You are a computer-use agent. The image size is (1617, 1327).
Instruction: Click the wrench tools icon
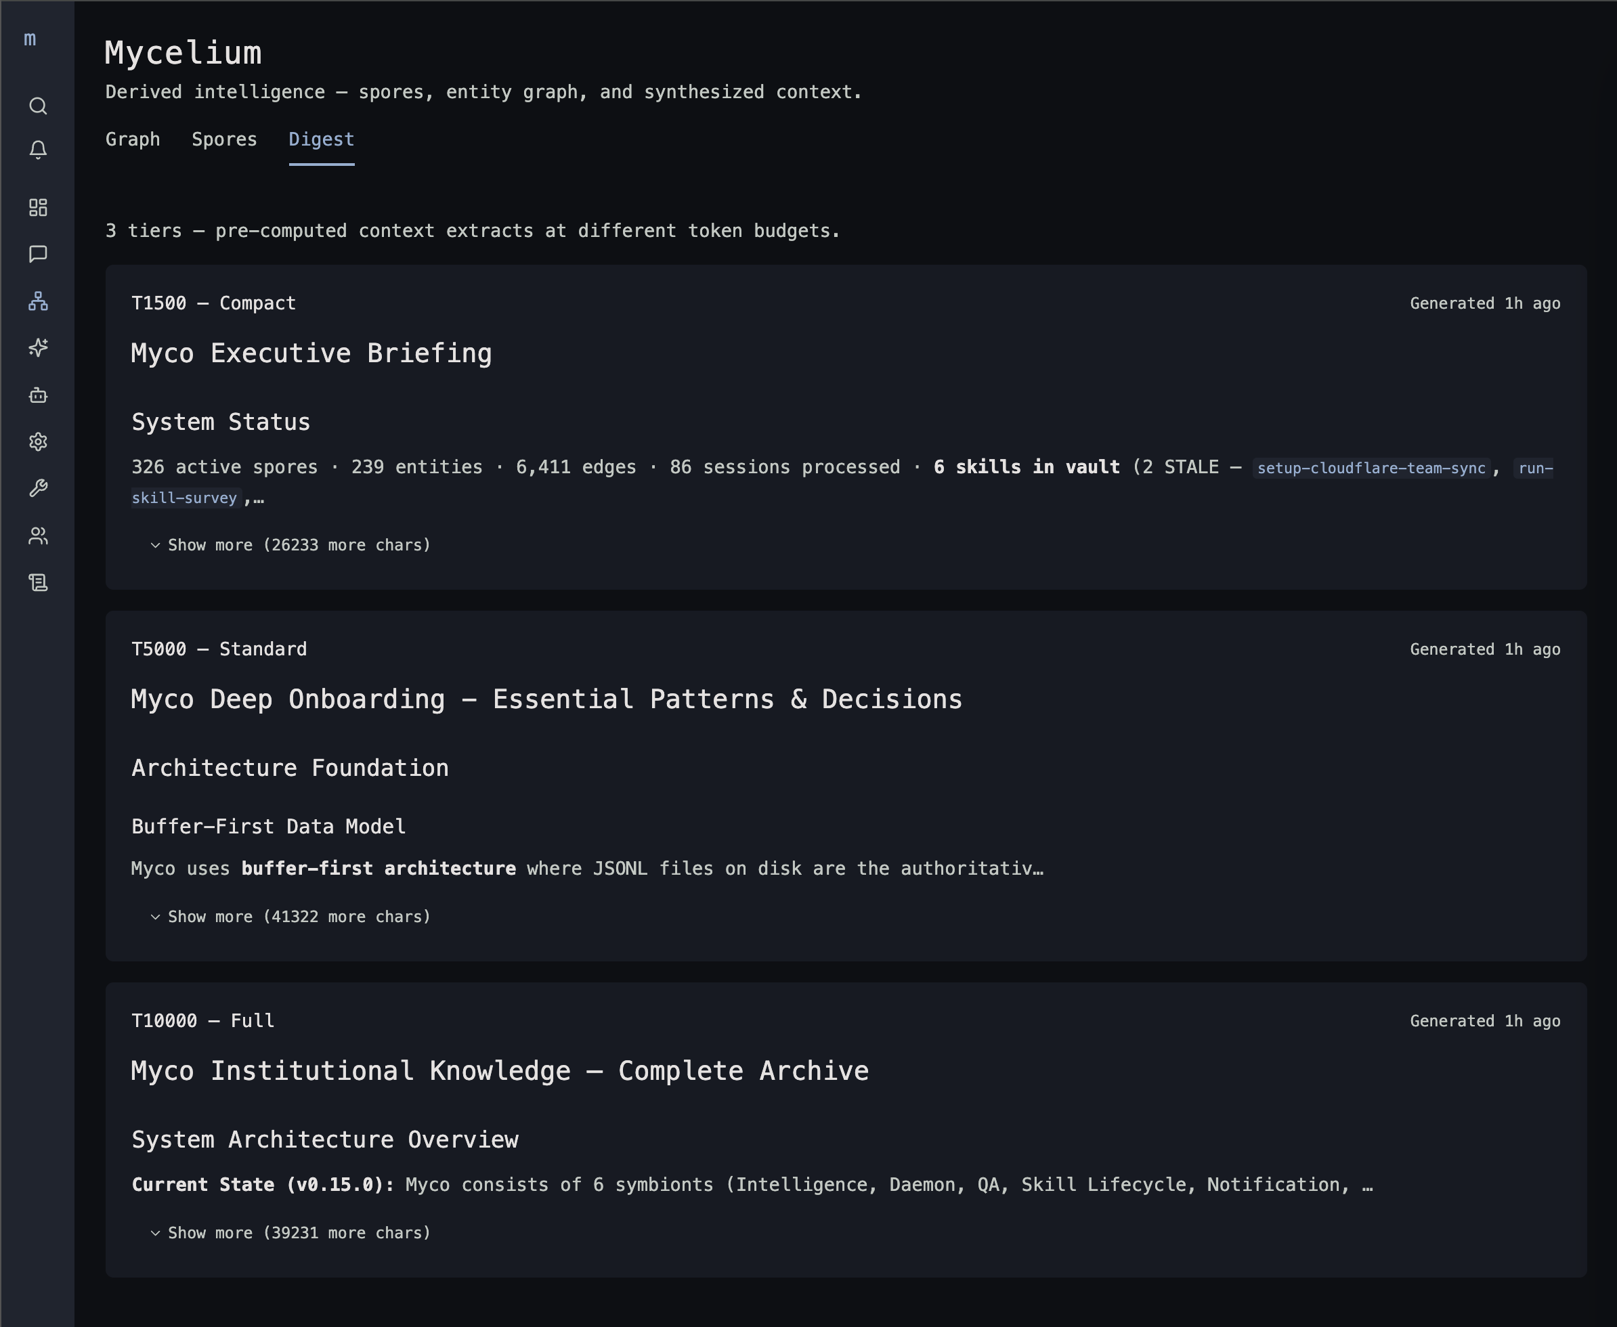[x=37, y=488]
